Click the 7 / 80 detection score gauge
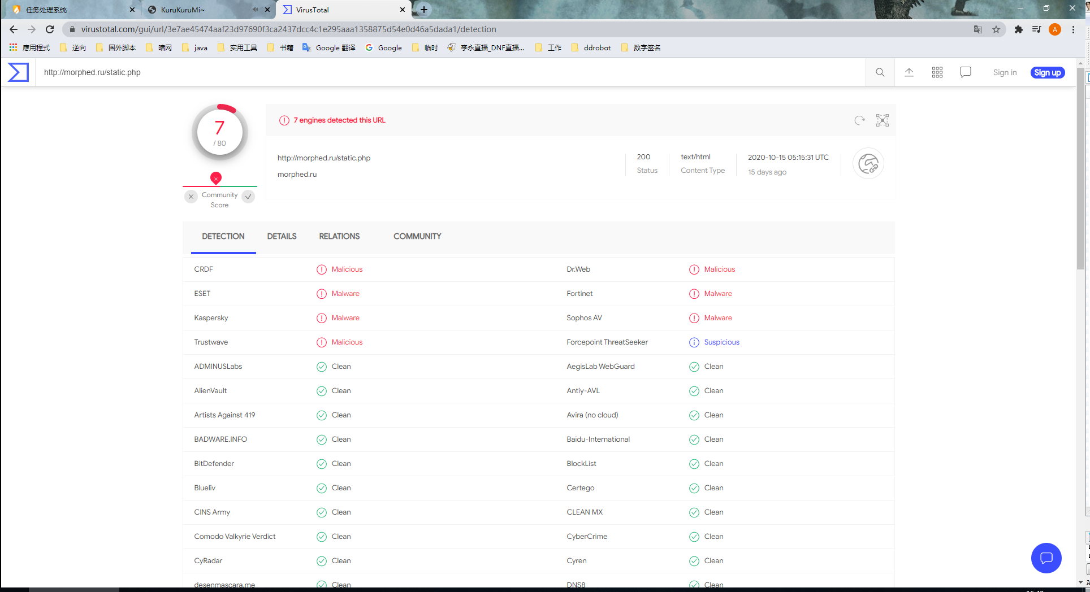Screen dimensions: 1090x592 (220, 133)
